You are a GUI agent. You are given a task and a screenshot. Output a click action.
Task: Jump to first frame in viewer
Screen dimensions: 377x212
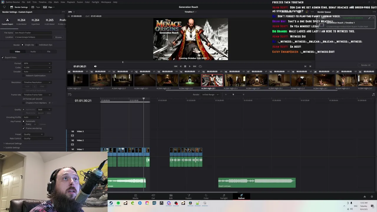click(x=176, y=66)
